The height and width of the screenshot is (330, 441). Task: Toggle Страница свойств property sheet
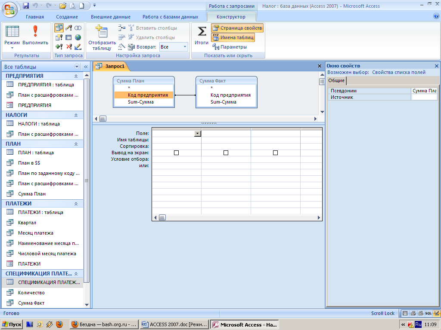pos(237,28)
